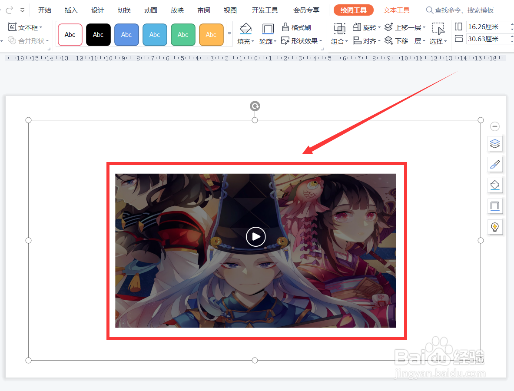Apply the orange Abc shape style
Image resolution: width=514 pixels, height=391 pixels.
(211, 35)
